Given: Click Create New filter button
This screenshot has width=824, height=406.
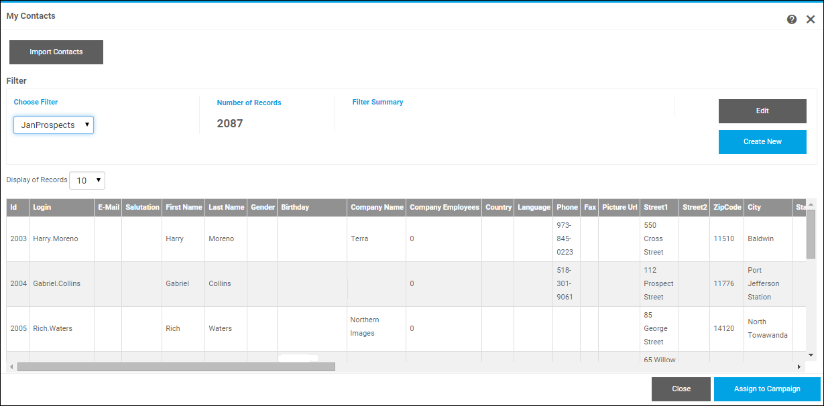Looking at the screenshot, I should tap(762, 142).
